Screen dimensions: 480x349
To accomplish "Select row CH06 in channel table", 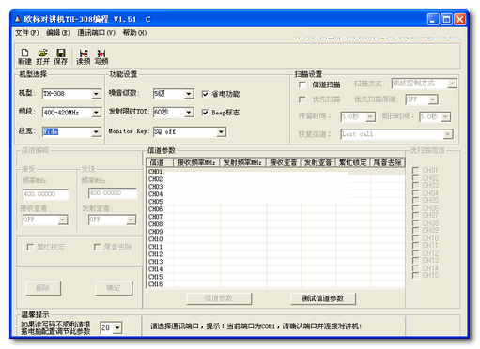I will click(275, 209).
